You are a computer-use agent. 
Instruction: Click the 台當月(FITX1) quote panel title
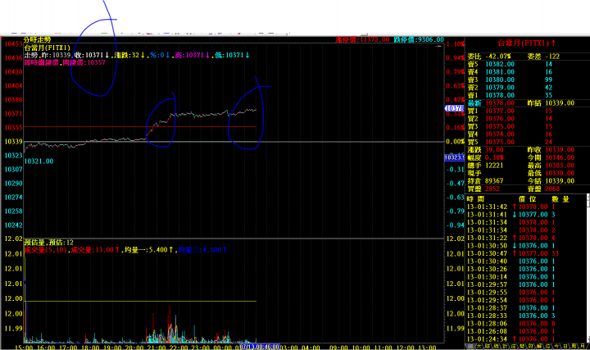pyautogui.click(x=527, y=43)
